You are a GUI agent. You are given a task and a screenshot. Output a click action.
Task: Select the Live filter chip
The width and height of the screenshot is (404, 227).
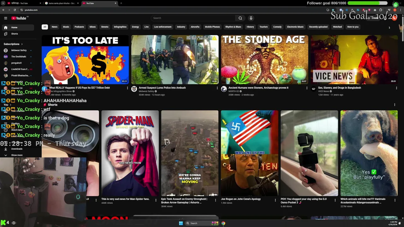(146, 27)
